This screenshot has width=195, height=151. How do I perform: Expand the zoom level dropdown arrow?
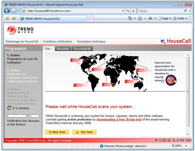tap(186, 146)
